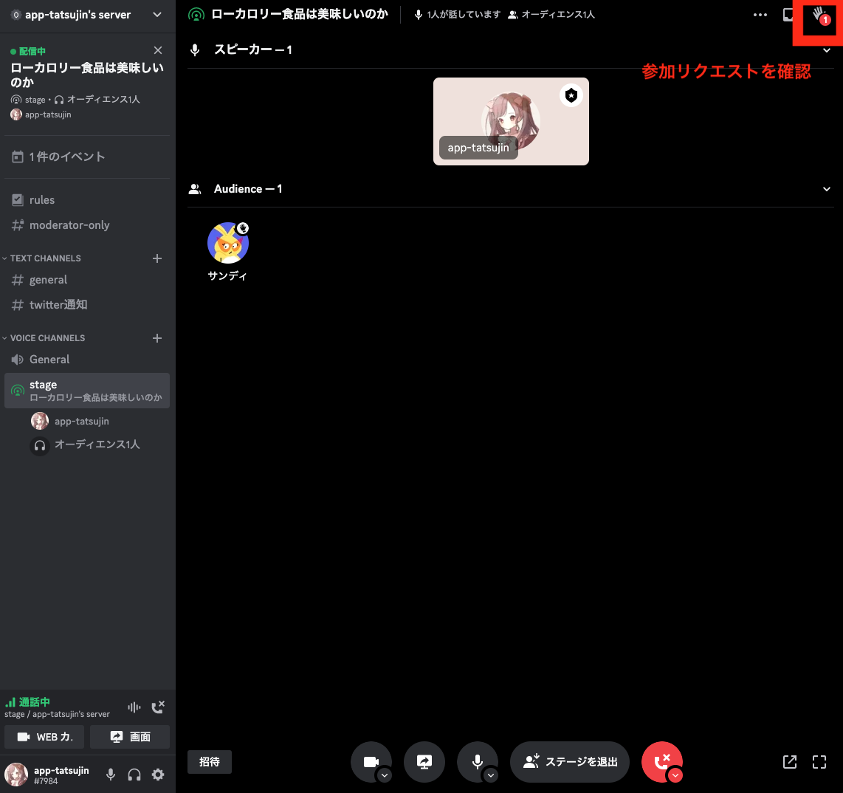This screenshot has height=793, width=843.
Task: Toggle fullscreen mode
Action: [819, 761]
